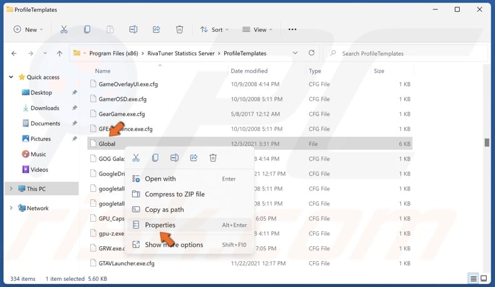Click the pin icon beside Downloads
This screenshot has width=495, height=287.
[74, 108]
